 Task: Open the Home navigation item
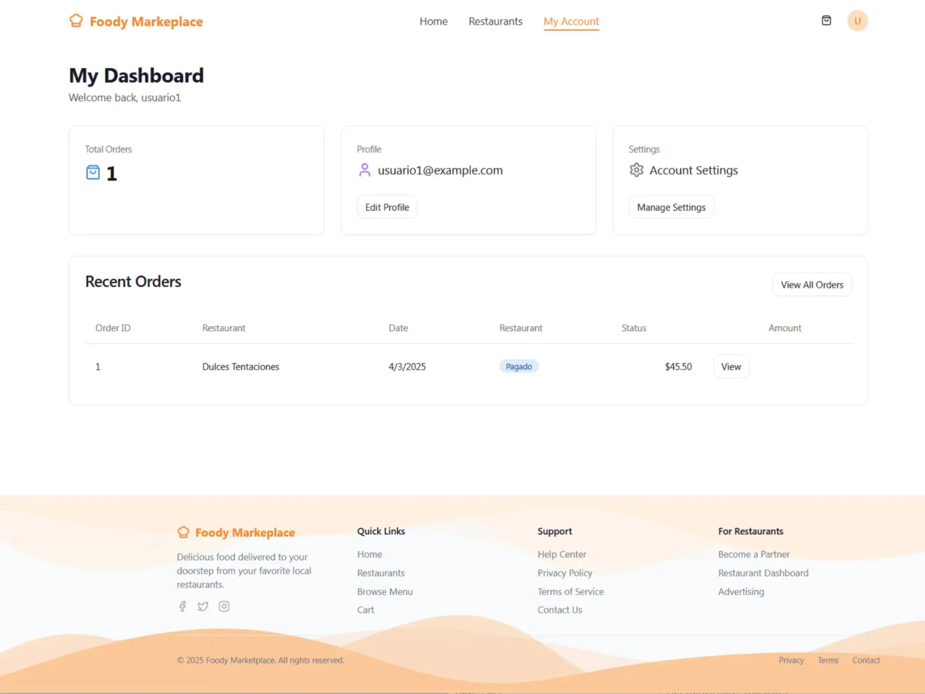[x=433, y=21]
